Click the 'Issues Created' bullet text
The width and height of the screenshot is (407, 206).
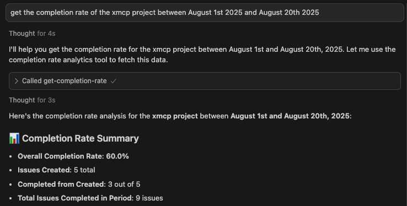[44, 170]
